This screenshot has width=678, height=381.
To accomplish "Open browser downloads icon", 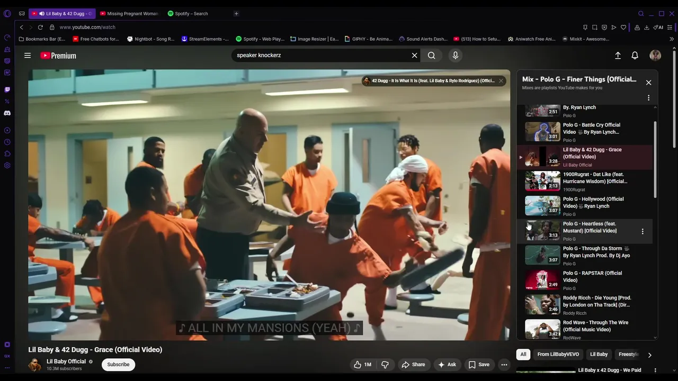I will point(647,28).
